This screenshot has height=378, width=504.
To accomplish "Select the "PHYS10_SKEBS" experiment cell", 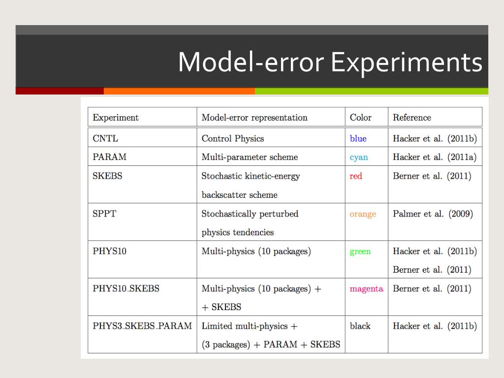I will pyautogui.click(x=126, y=288).
